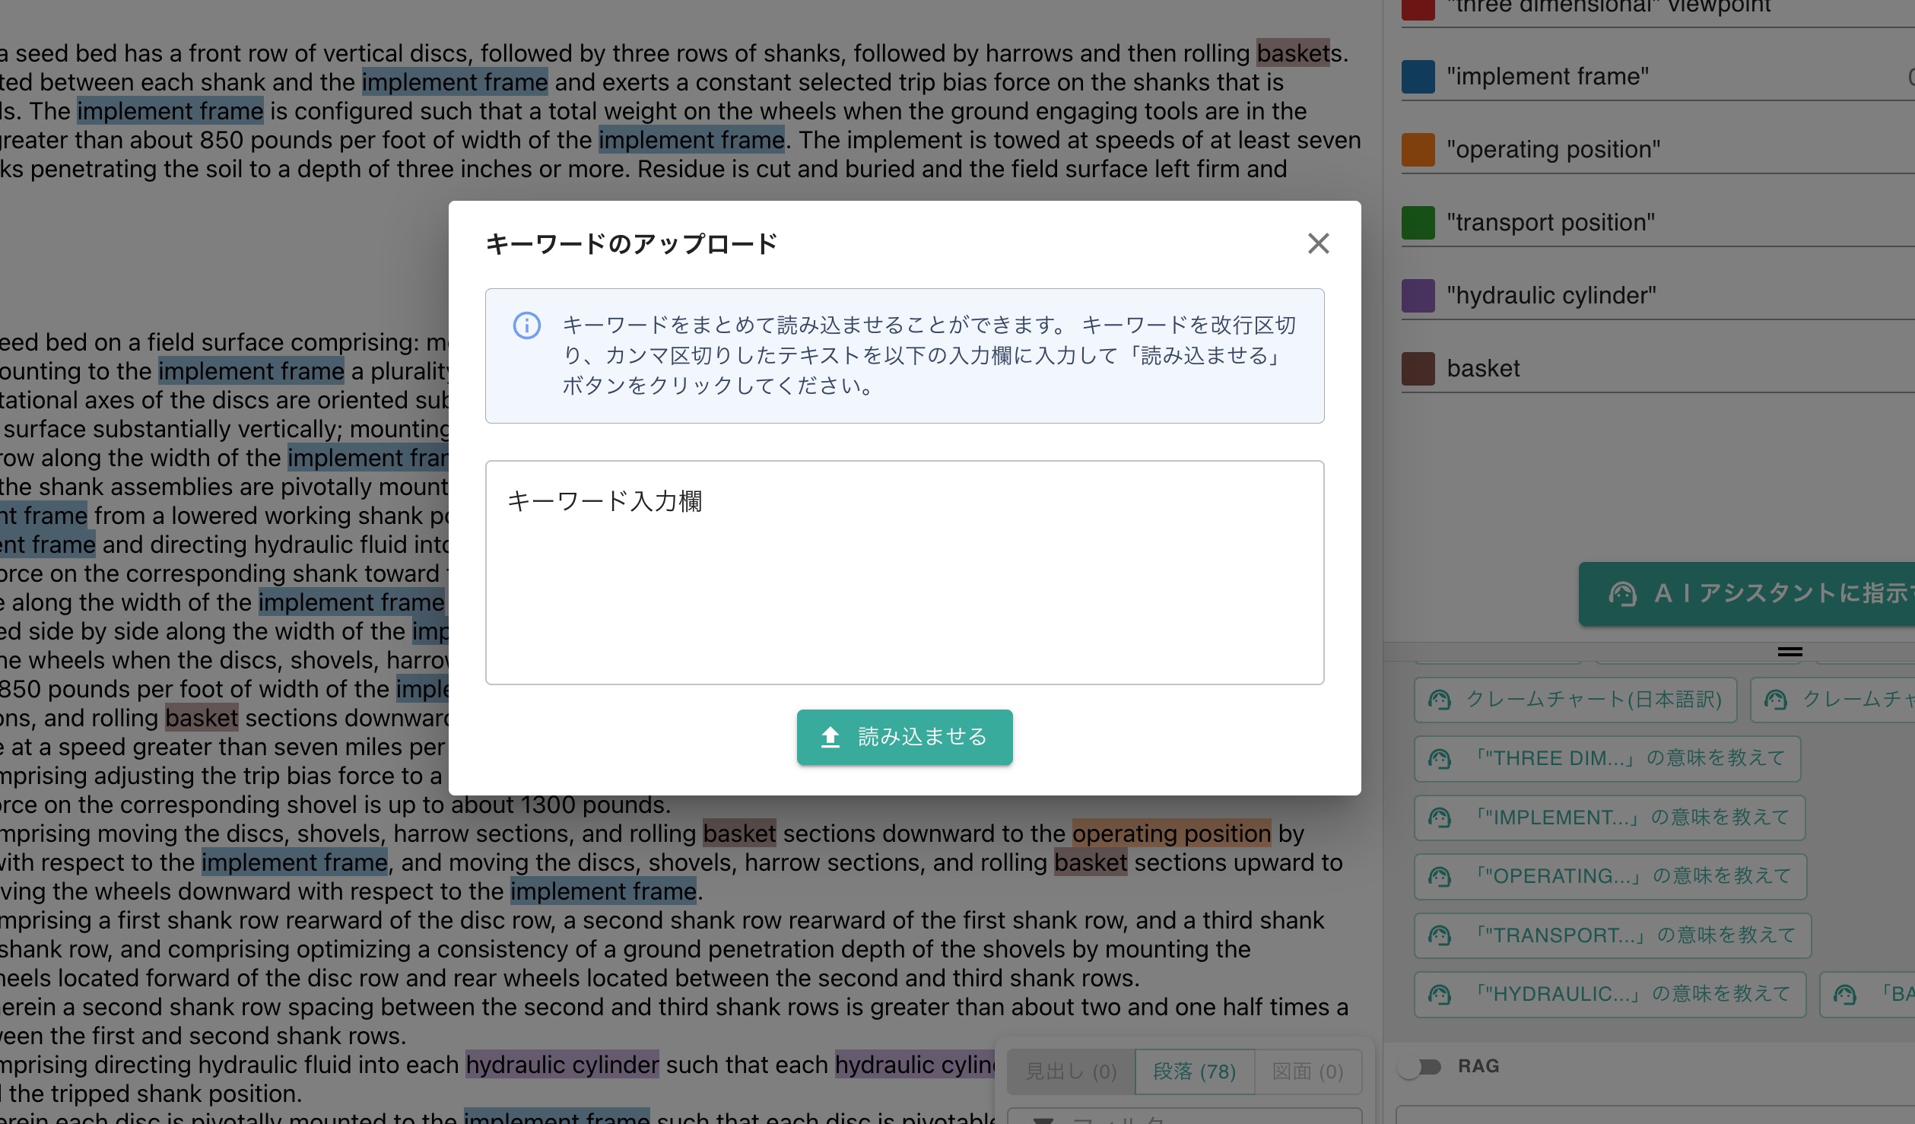
Task: Select the orange "operating position" color swatch
Action: click(x=1418, y=150)
